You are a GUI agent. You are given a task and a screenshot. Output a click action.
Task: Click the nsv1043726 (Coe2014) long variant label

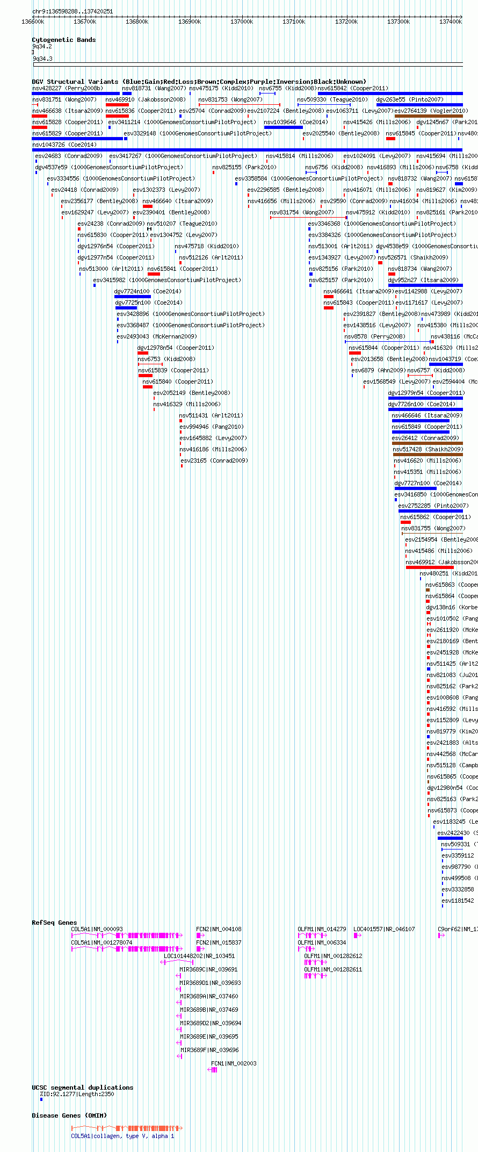point(64,145)
